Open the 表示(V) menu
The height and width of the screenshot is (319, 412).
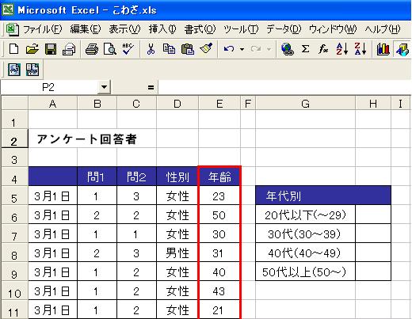point(124,29)
